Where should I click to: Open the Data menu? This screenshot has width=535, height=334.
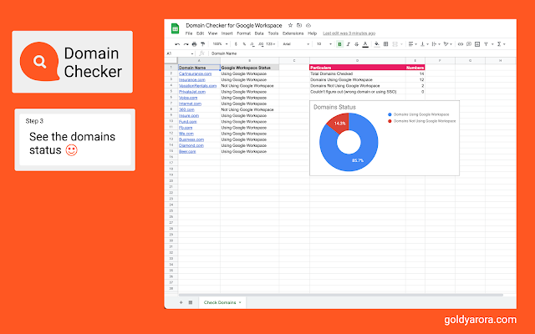point(259,33)
